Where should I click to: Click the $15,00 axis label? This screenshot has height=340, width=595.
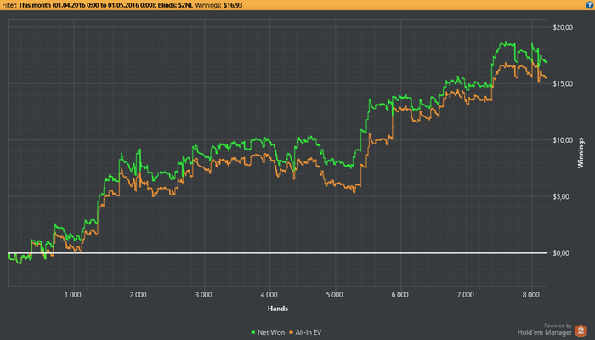tap(563, 84)
